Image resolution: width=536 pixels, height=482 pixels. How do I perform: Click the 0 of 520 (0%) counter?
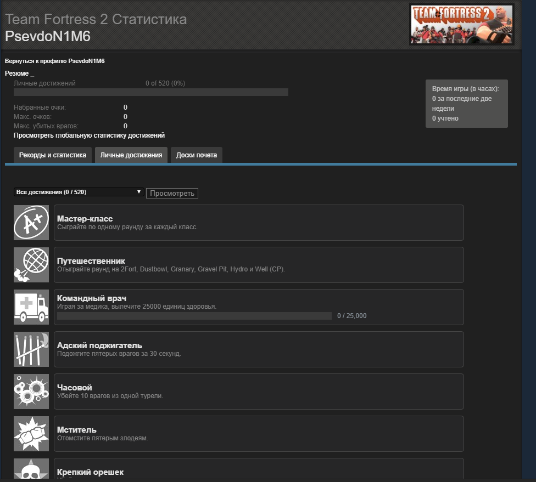pyautogui.click(x=165, y=83)
